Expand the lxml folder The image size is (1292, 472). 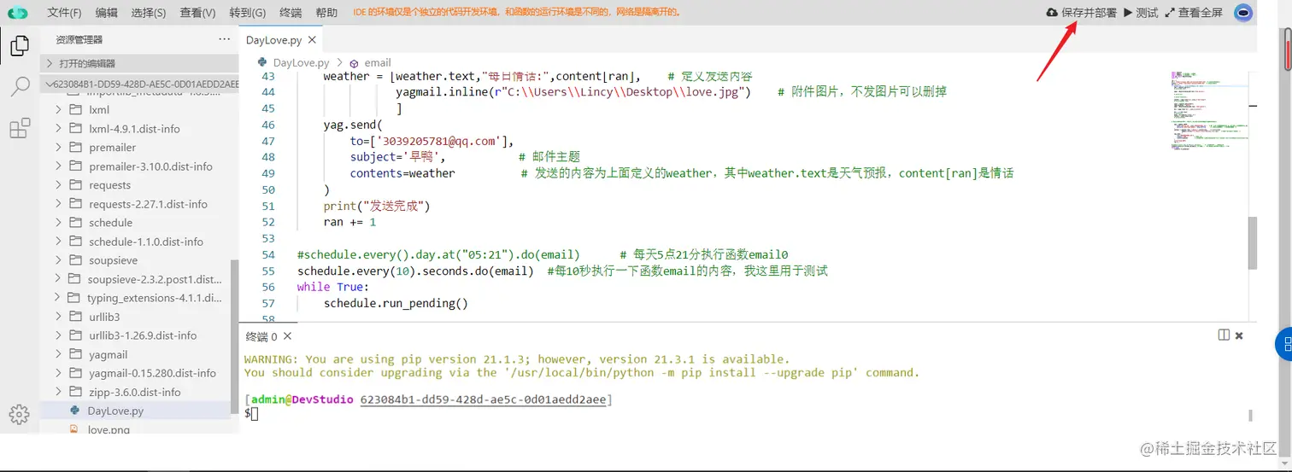(x=56, y=110)
